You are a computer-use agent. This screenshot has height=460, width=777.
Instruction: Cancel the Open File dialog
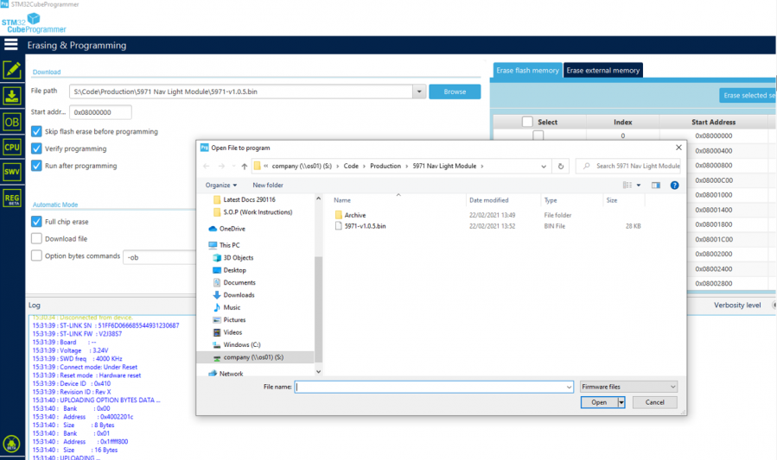[654, 402]
